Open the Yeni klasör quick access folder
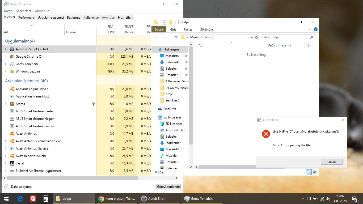This screenshot has width=363, height=204. pos(170,100)
